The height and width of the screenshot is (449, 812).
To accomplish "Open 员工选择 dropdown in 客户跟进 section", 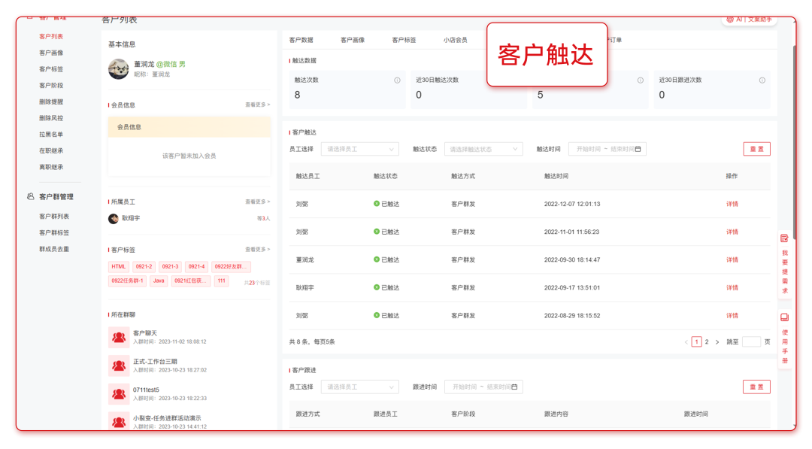I will [x=359, y=387].
